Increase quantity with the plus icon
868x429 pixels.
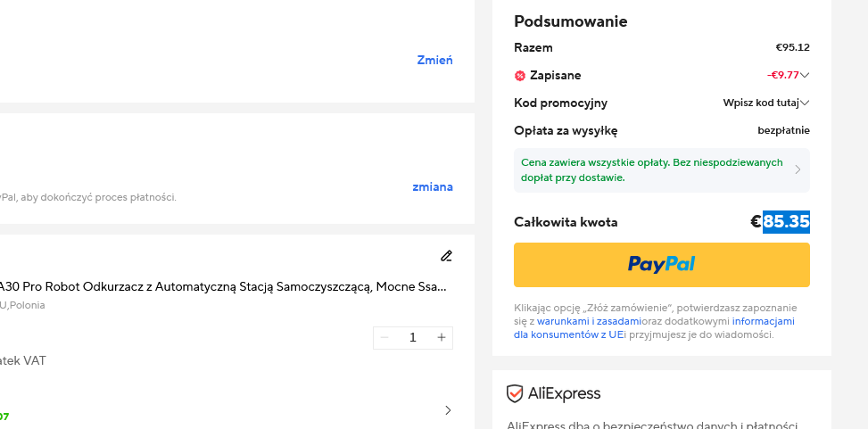click(442, 338)
